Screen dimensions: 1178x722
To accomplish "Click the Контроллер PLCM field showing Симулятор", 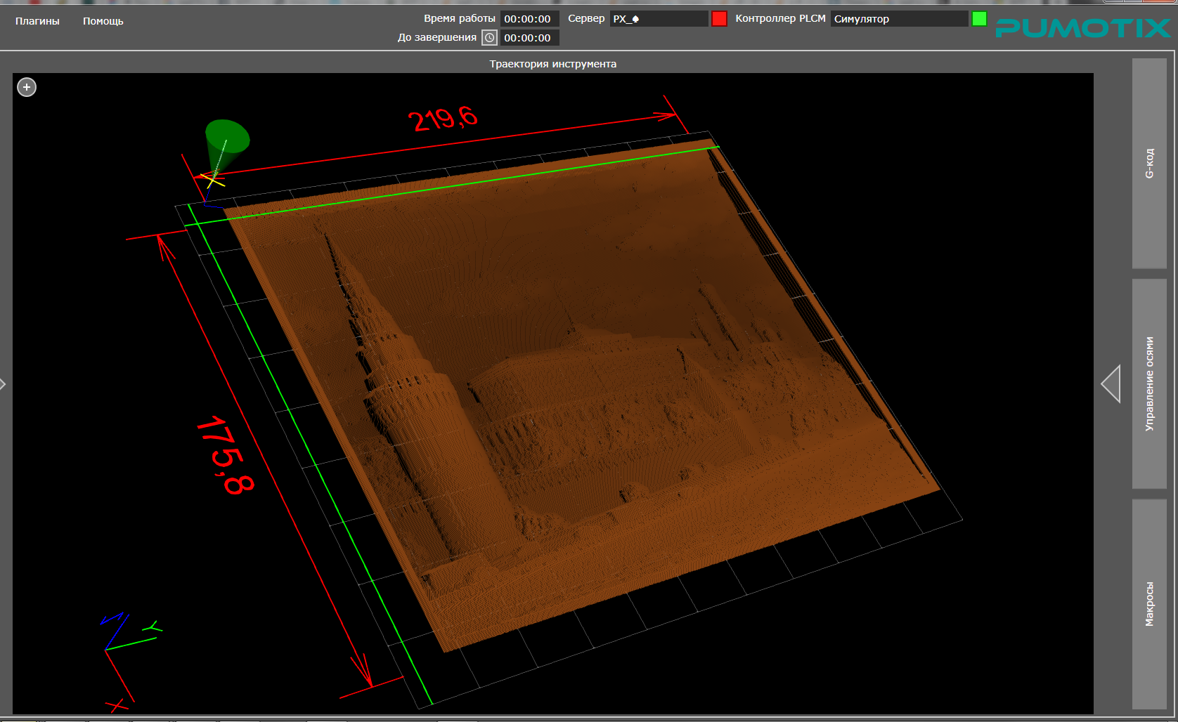I will pos(899,19).
